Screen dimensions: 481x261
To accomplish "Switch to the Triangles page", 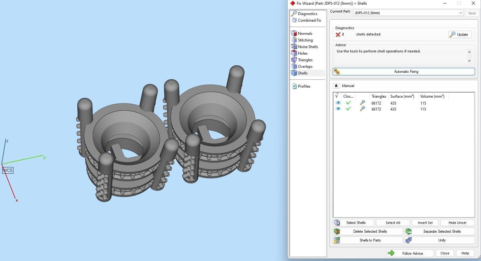I will 302,60.
